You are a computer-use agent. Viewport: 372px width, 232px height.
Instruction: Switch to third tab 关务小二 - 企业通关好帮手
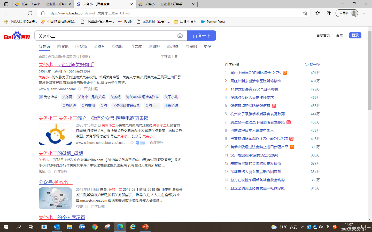click(x=166, y=4)
